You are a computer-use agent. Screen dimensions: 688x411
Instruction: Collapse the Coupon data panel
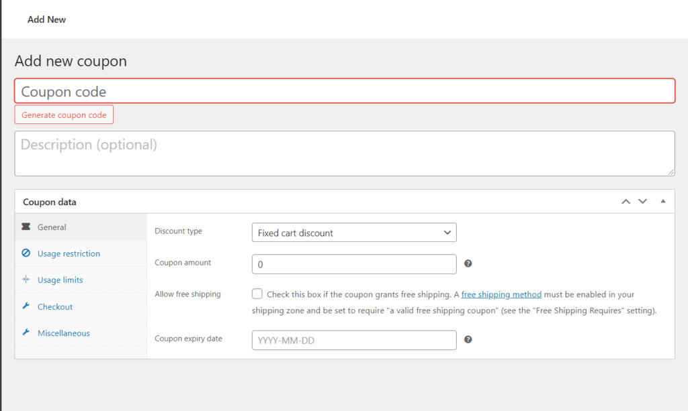(663, 201)
